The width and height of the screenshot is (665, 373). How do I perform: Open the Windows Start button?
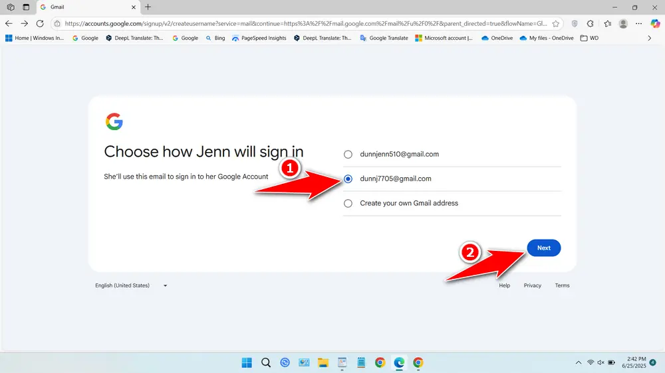click(247, 363)
